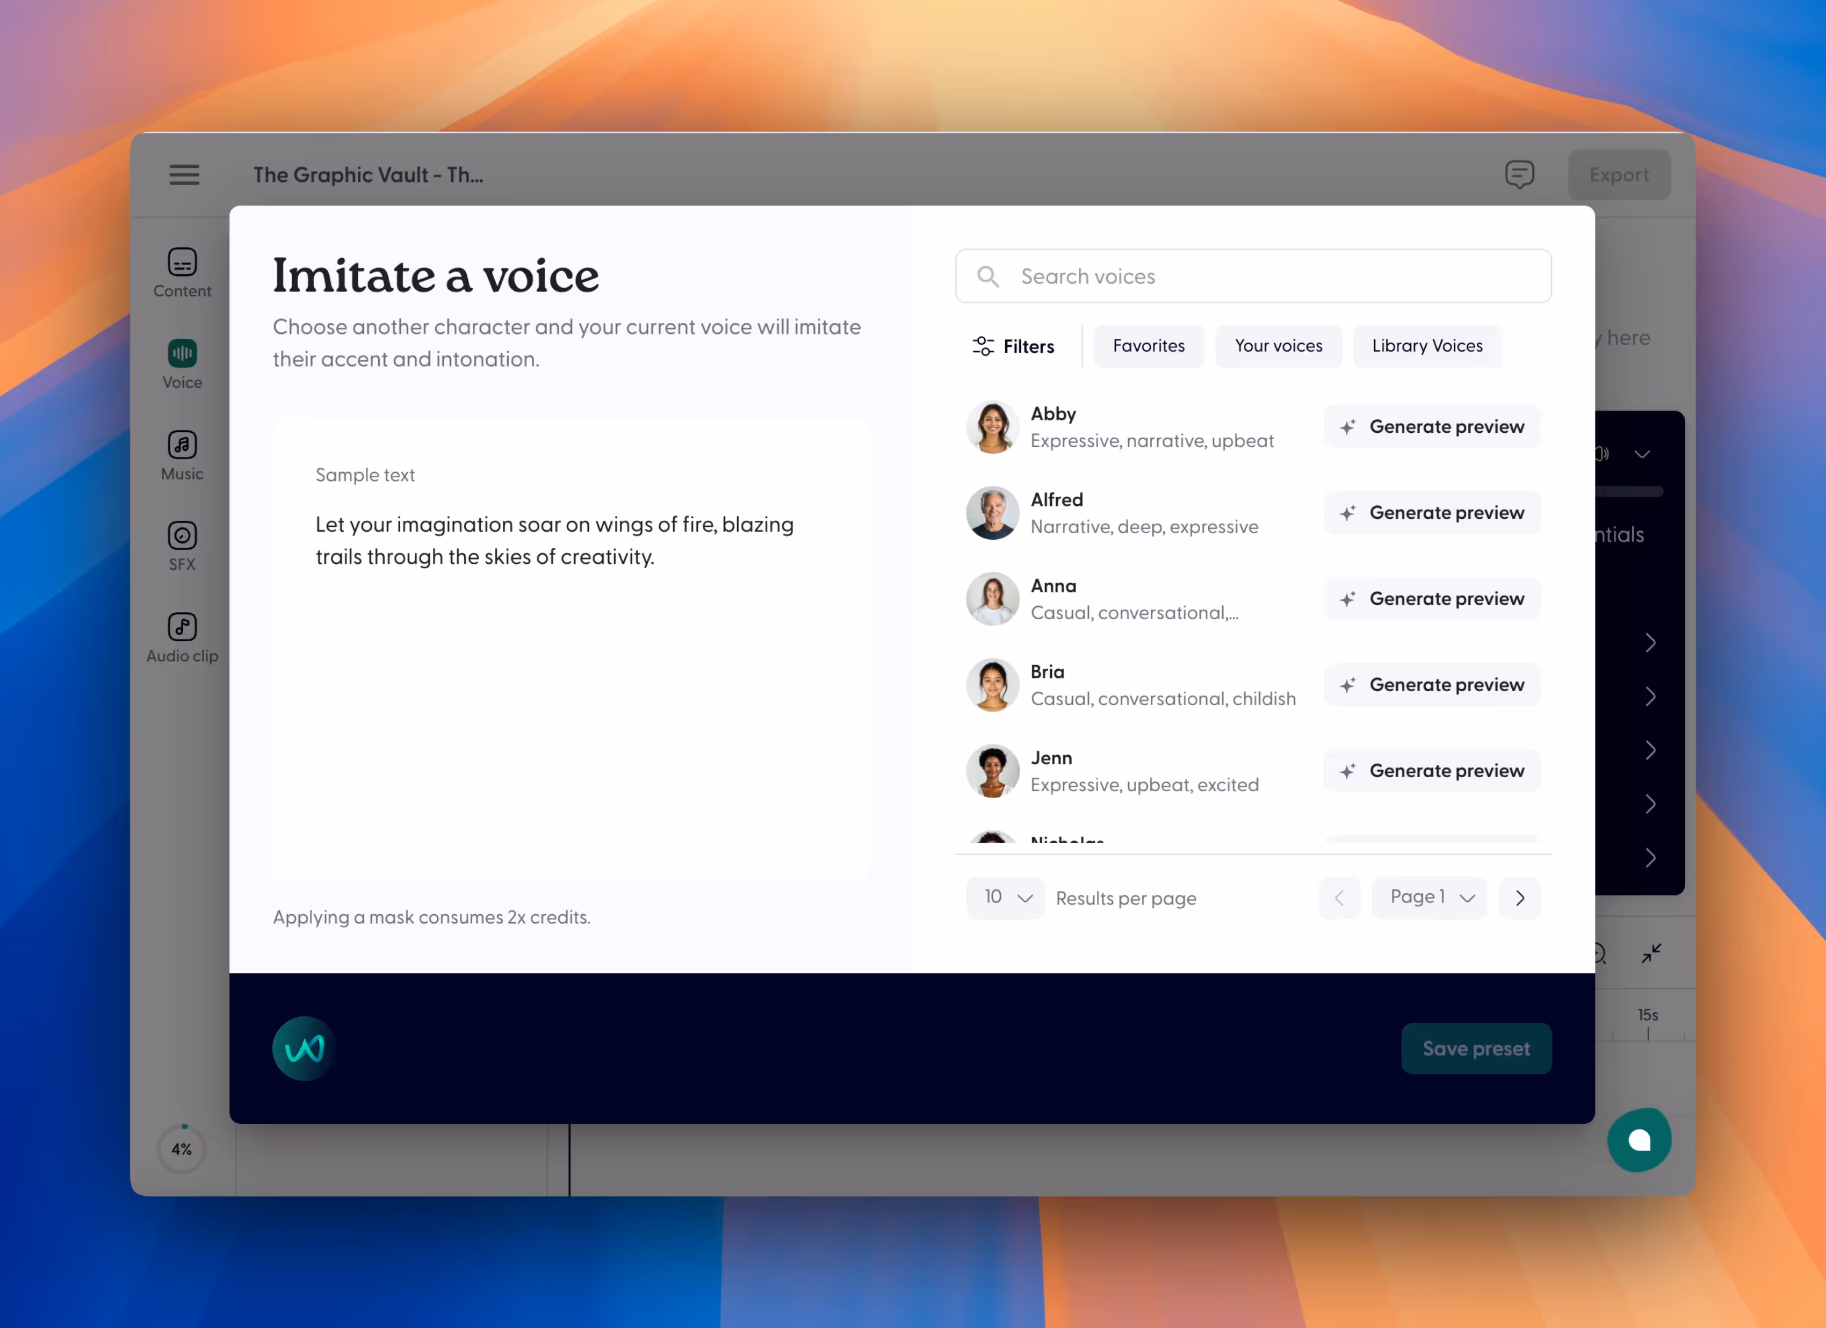The height and width of the screenshot is (1328, 1826).
Task: Select Alfred's avatar
Action: tap(993, 513)
